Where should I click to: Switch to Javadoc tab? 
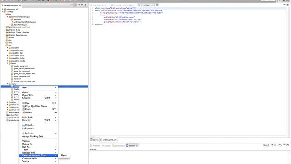[106, 146]
